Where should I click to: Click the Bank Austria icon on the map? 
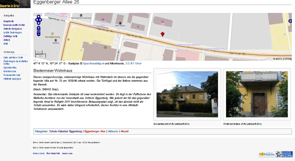click(x=120, y=23)
